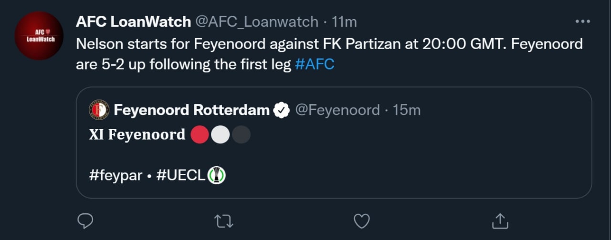Open the quoted tweet's XI Feyenoord text

point(137,135)
